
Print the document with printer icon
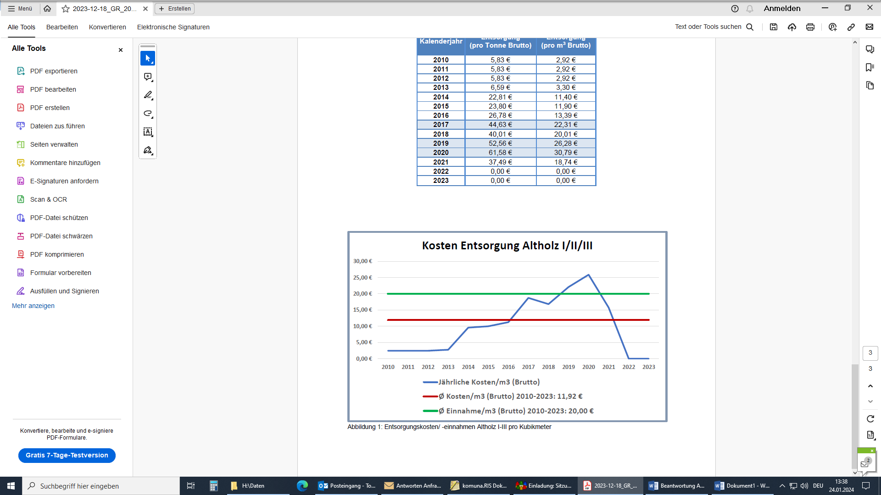(x=810, y=27)
